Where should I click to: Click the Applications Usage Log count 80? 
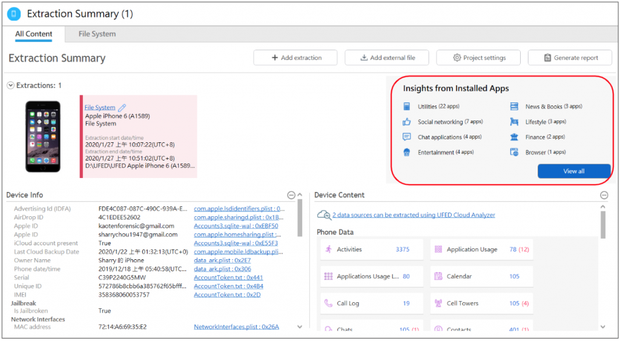click(406, 276)
